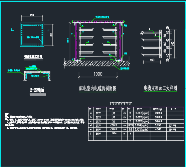The width and height of the screenshot is (186, 167).
Task: Click the 2.790 total weight cell
Action: coord(158,125)
